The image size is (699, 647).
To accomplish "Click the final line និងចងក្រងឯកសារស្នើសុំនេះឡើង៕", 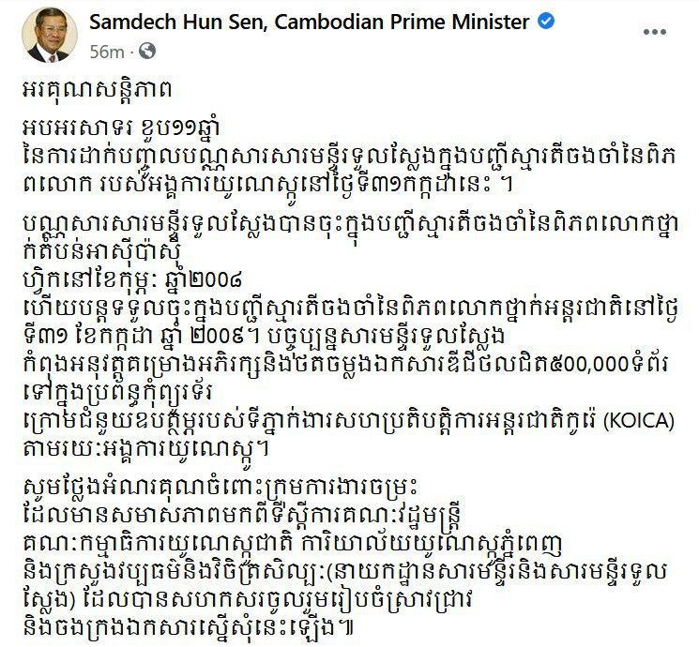I will click(188, 629).
